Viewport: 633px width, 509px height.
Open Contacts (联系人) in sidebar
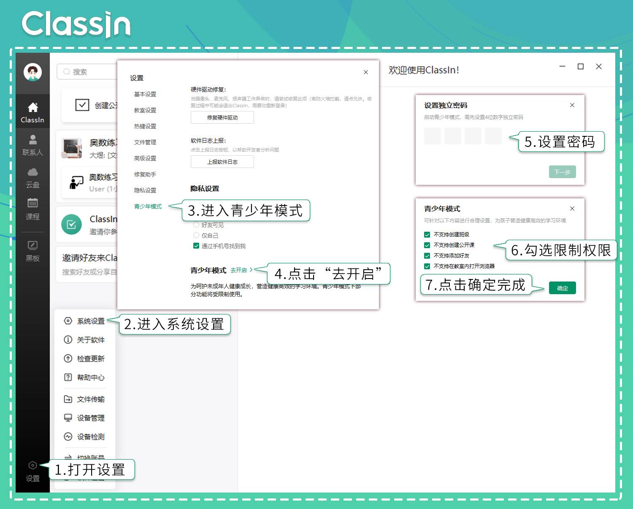[32, 145]
